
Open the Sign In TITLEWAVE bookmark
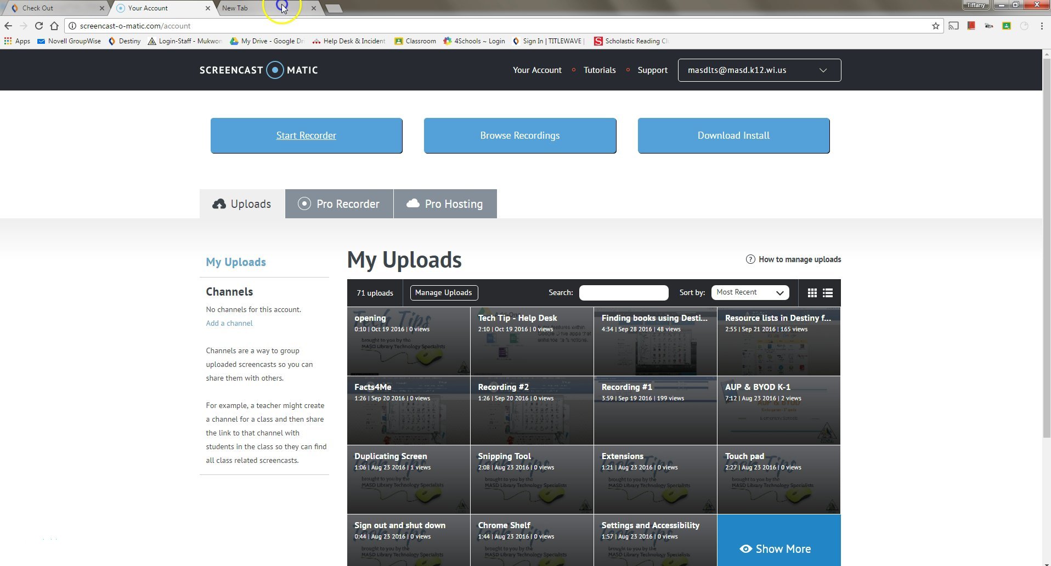pos(548,41)
